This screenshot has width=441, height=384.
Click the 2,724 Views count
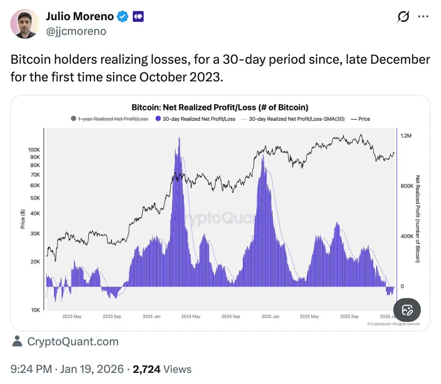click(x=162, y=369)
